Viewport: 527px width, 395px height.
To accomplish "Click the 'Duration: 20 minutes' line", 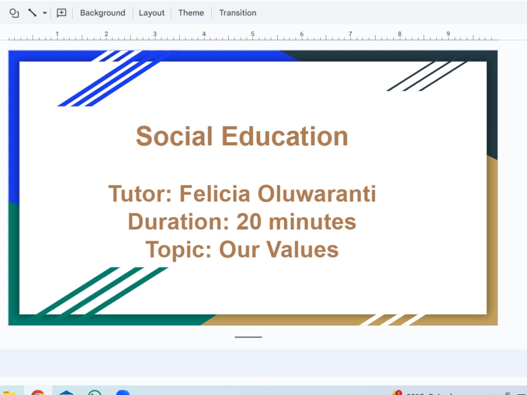I will (x=242, y=222).
